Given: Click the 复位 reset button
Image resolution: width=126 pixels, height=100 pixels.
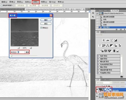Looking at the screenshot, I should coord(46,24).
